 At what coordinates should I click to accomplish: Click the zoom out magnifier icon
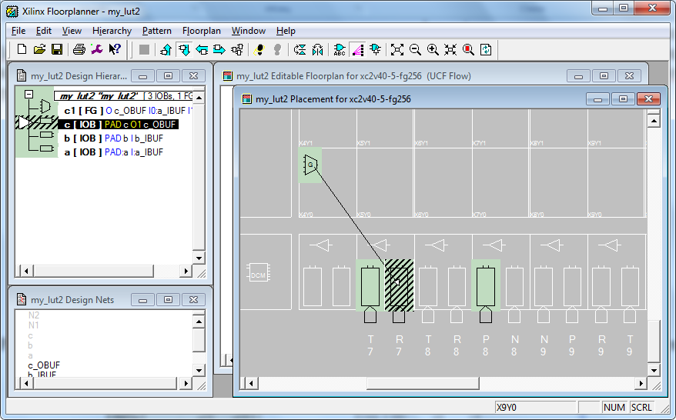click(x=415, y=50)
